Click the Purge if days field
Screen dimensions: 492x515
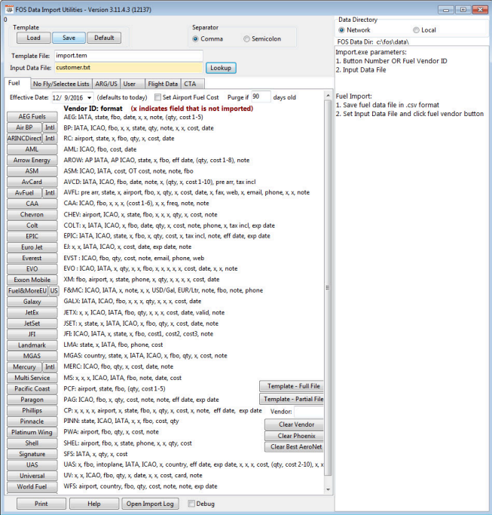coord(261,97)
